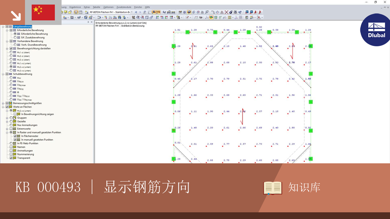Go to previous module case arrow
This screenshot has height=219, width=390.
136,12
